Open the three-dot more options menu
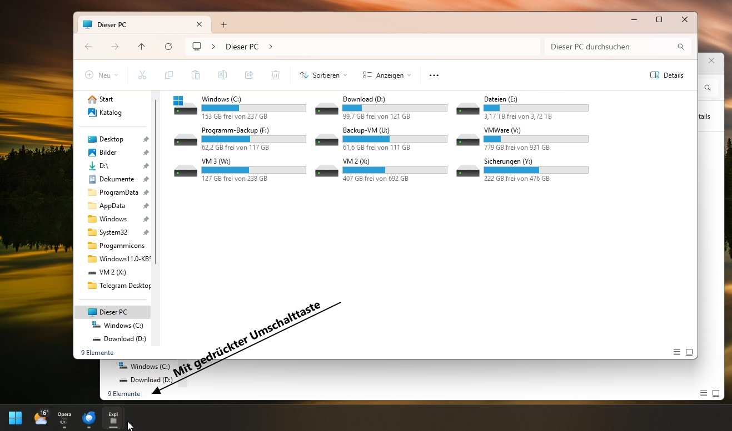 [434, 75]
